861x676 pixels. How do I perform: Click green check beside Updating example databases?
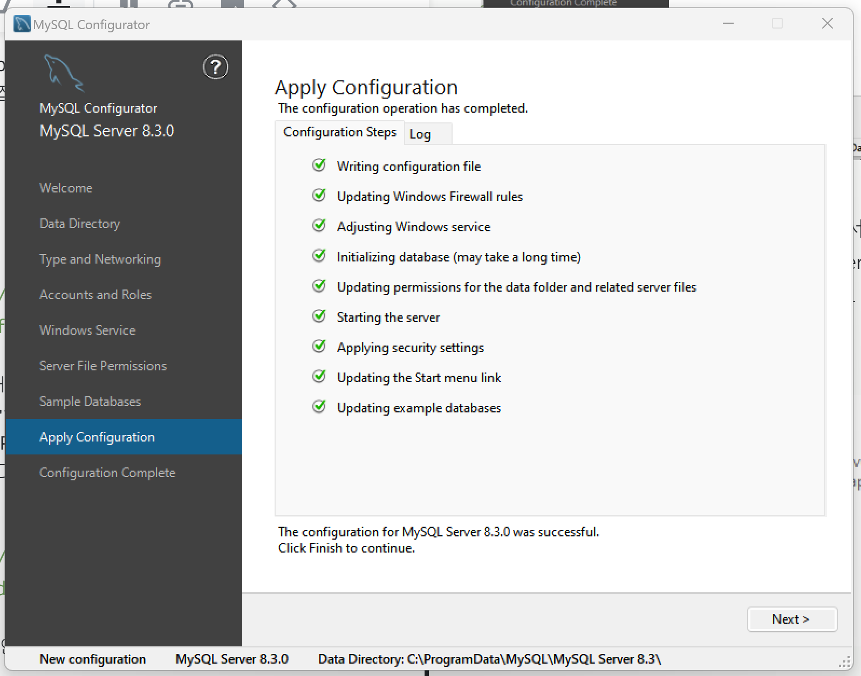pyautogui.click(x=319, y=406)
